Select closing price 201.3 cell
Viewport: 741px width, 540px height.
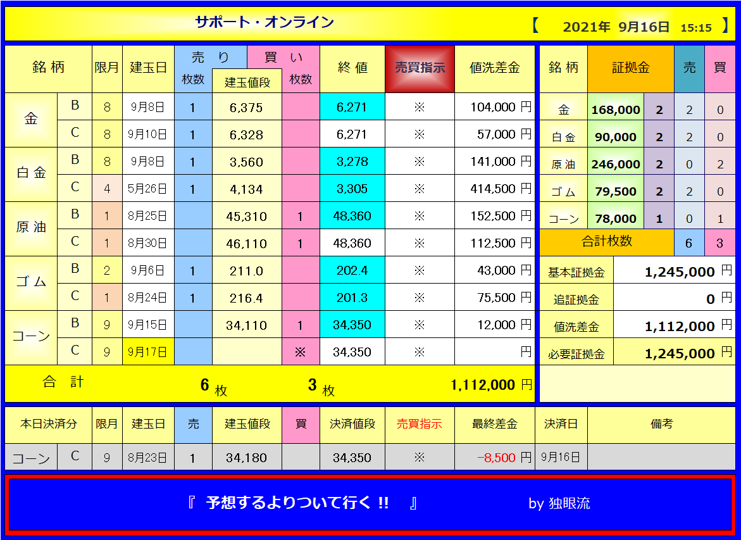point(352,298)
